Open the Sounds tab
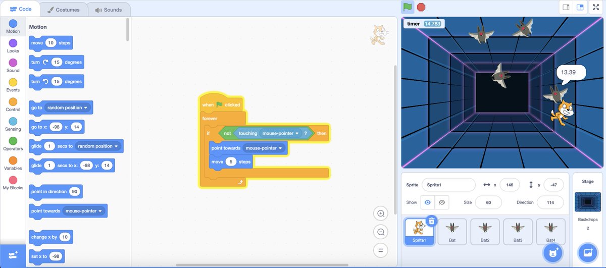Screen dimensions: 606x268 (x=108, y=10)
